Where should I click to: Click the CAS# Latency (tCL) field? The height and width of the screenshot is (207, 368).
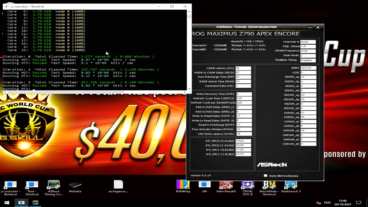pyautogui.click(x=243, y=68)
